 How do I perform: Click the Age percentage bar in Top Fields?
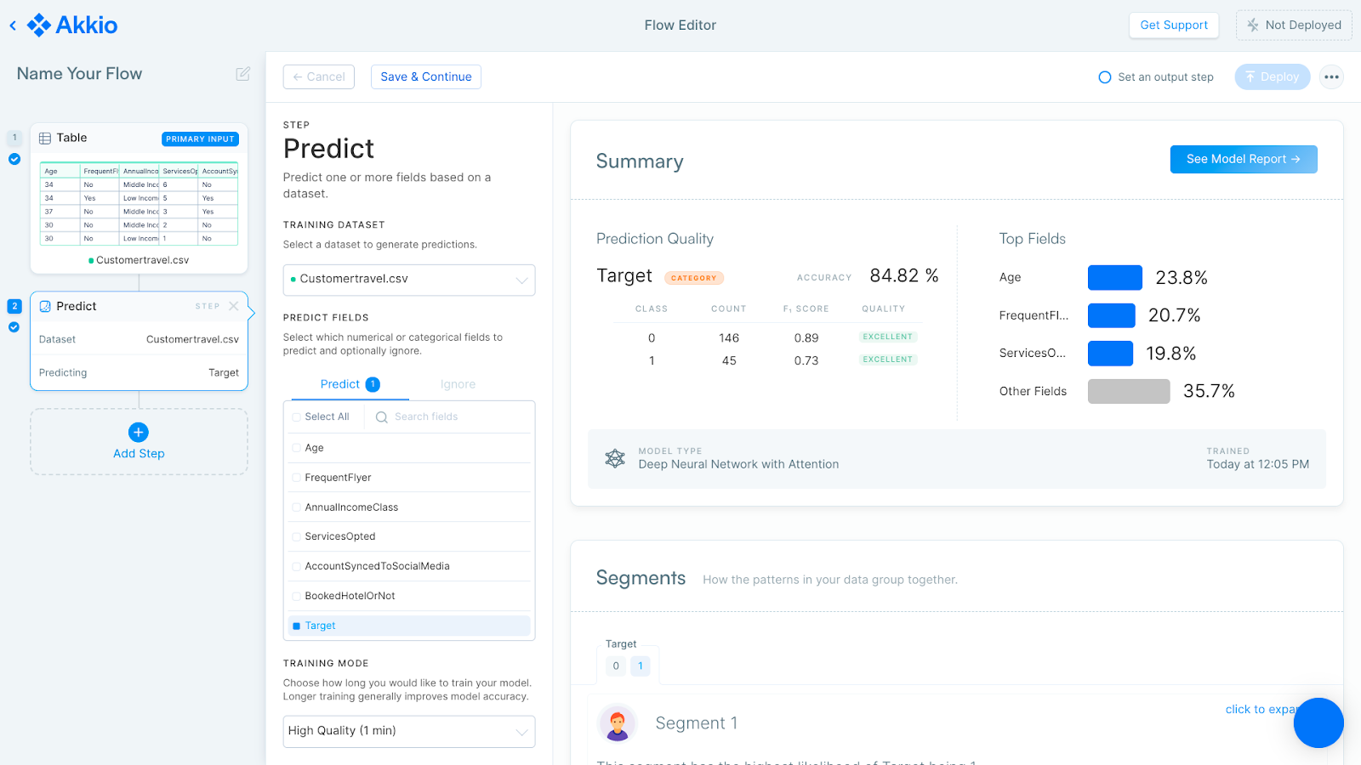pos(1114,277)
